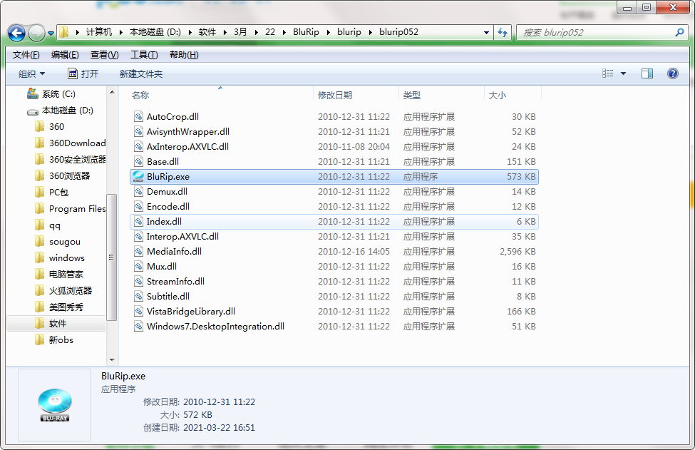
Task: Select 本地磁盘 (D:) in the tree
Action: click(60, 111)
